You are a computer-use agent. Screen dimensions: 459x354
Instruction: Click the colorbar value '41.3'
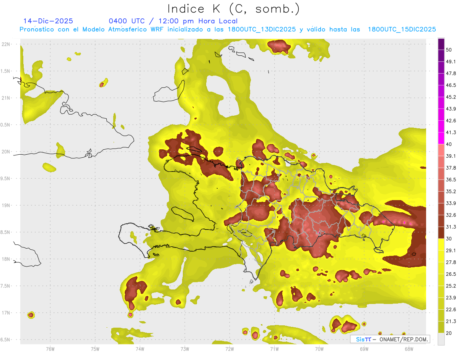coord(451,133)
